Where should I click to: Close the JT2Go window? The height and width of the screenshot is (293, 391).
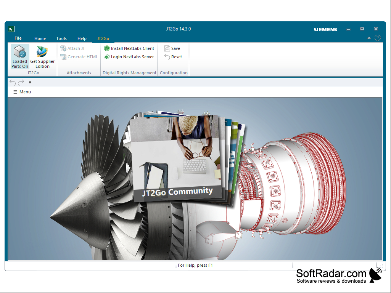coord(376,29)
